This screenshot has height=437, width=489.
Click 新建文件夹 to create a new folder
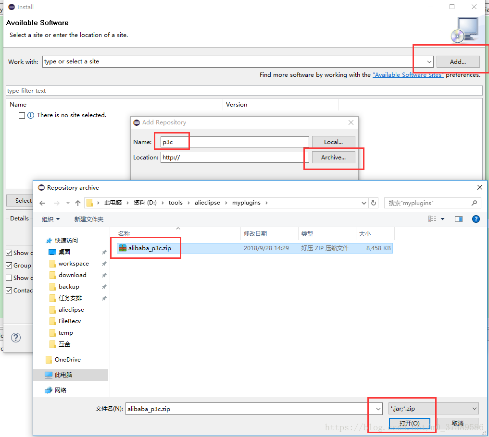point(89,219)
